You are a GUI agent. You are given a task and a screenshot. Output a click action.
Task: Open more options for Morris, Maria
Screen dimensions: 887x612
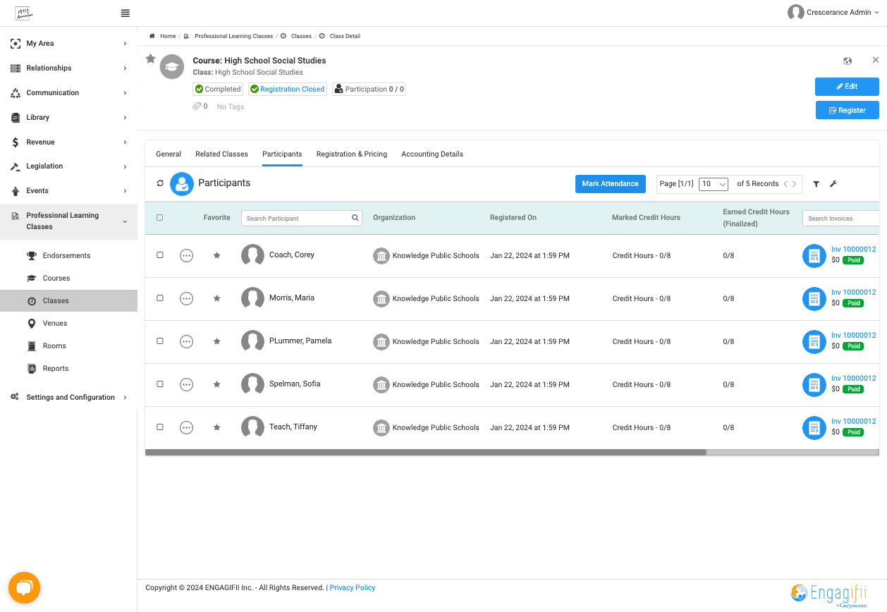[186, 298]
